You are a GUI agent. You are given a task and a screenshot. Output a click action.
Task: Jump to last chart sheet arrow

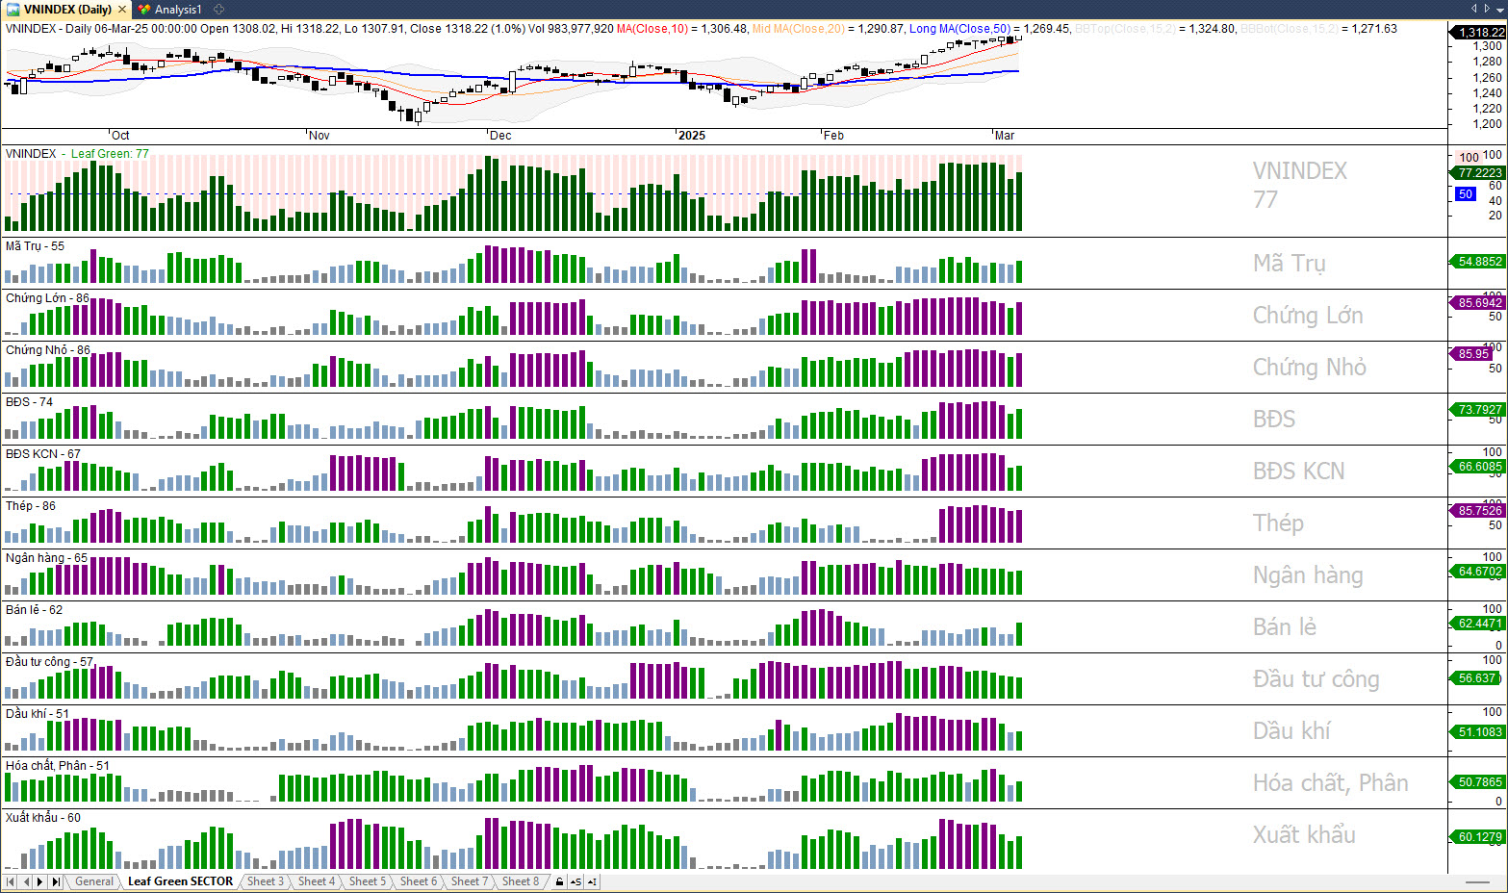point(56,881)
